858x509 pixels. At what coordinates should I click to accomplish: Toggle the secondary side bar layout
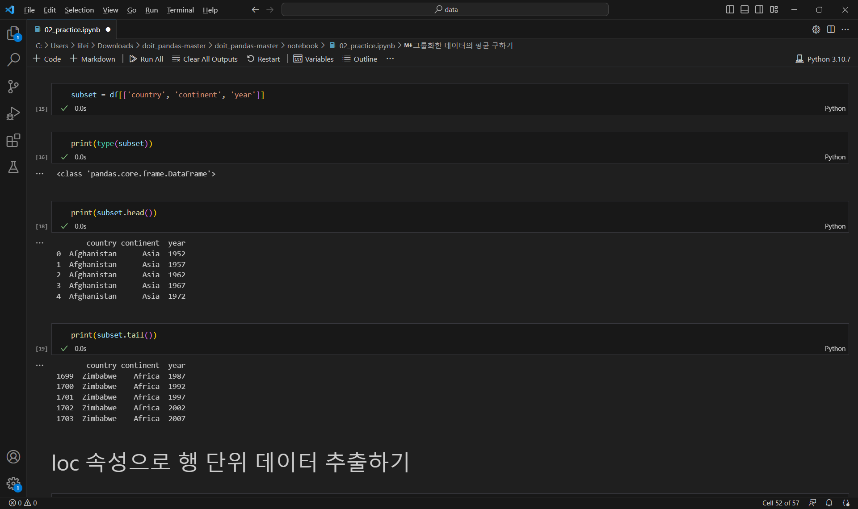759,9
